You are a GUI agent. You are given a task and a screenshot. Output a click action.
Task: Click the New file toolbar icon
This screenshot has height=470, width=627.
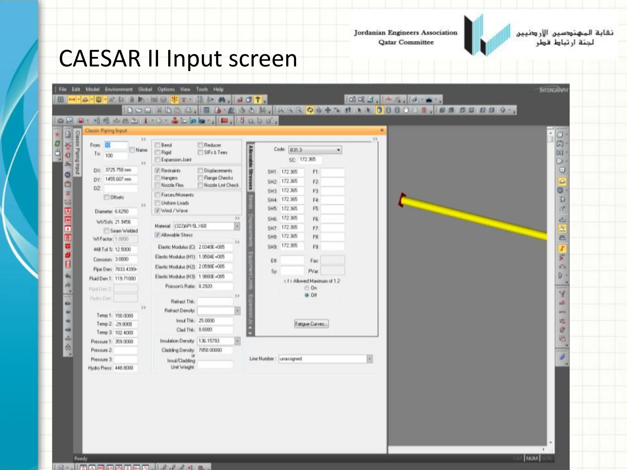[130, 110]
